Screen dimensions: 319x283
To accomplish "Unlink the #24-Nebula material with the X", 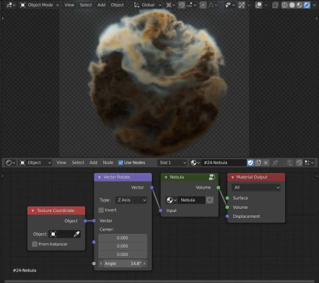I will pyautogui.click(x=265, y=163).
